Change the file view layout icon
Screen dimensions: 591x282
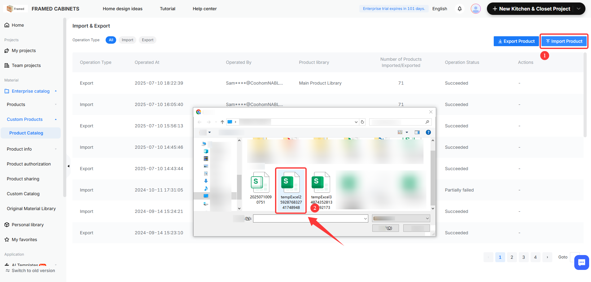tap(400, 132)
